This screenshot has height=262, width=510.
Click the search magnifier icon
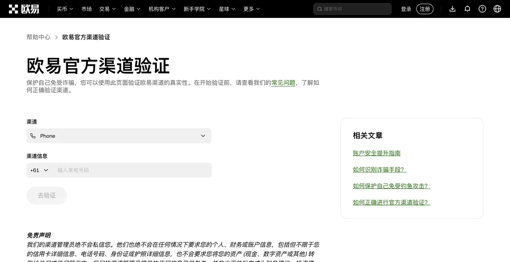pos(320,9)
